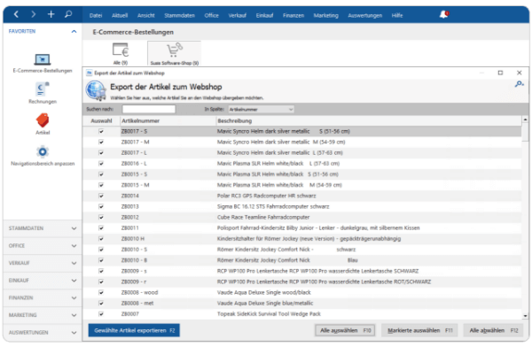The image size is (532, 347).
Task: Toggle checkbox for ZB0009 - r
Action: coord(101,281)
